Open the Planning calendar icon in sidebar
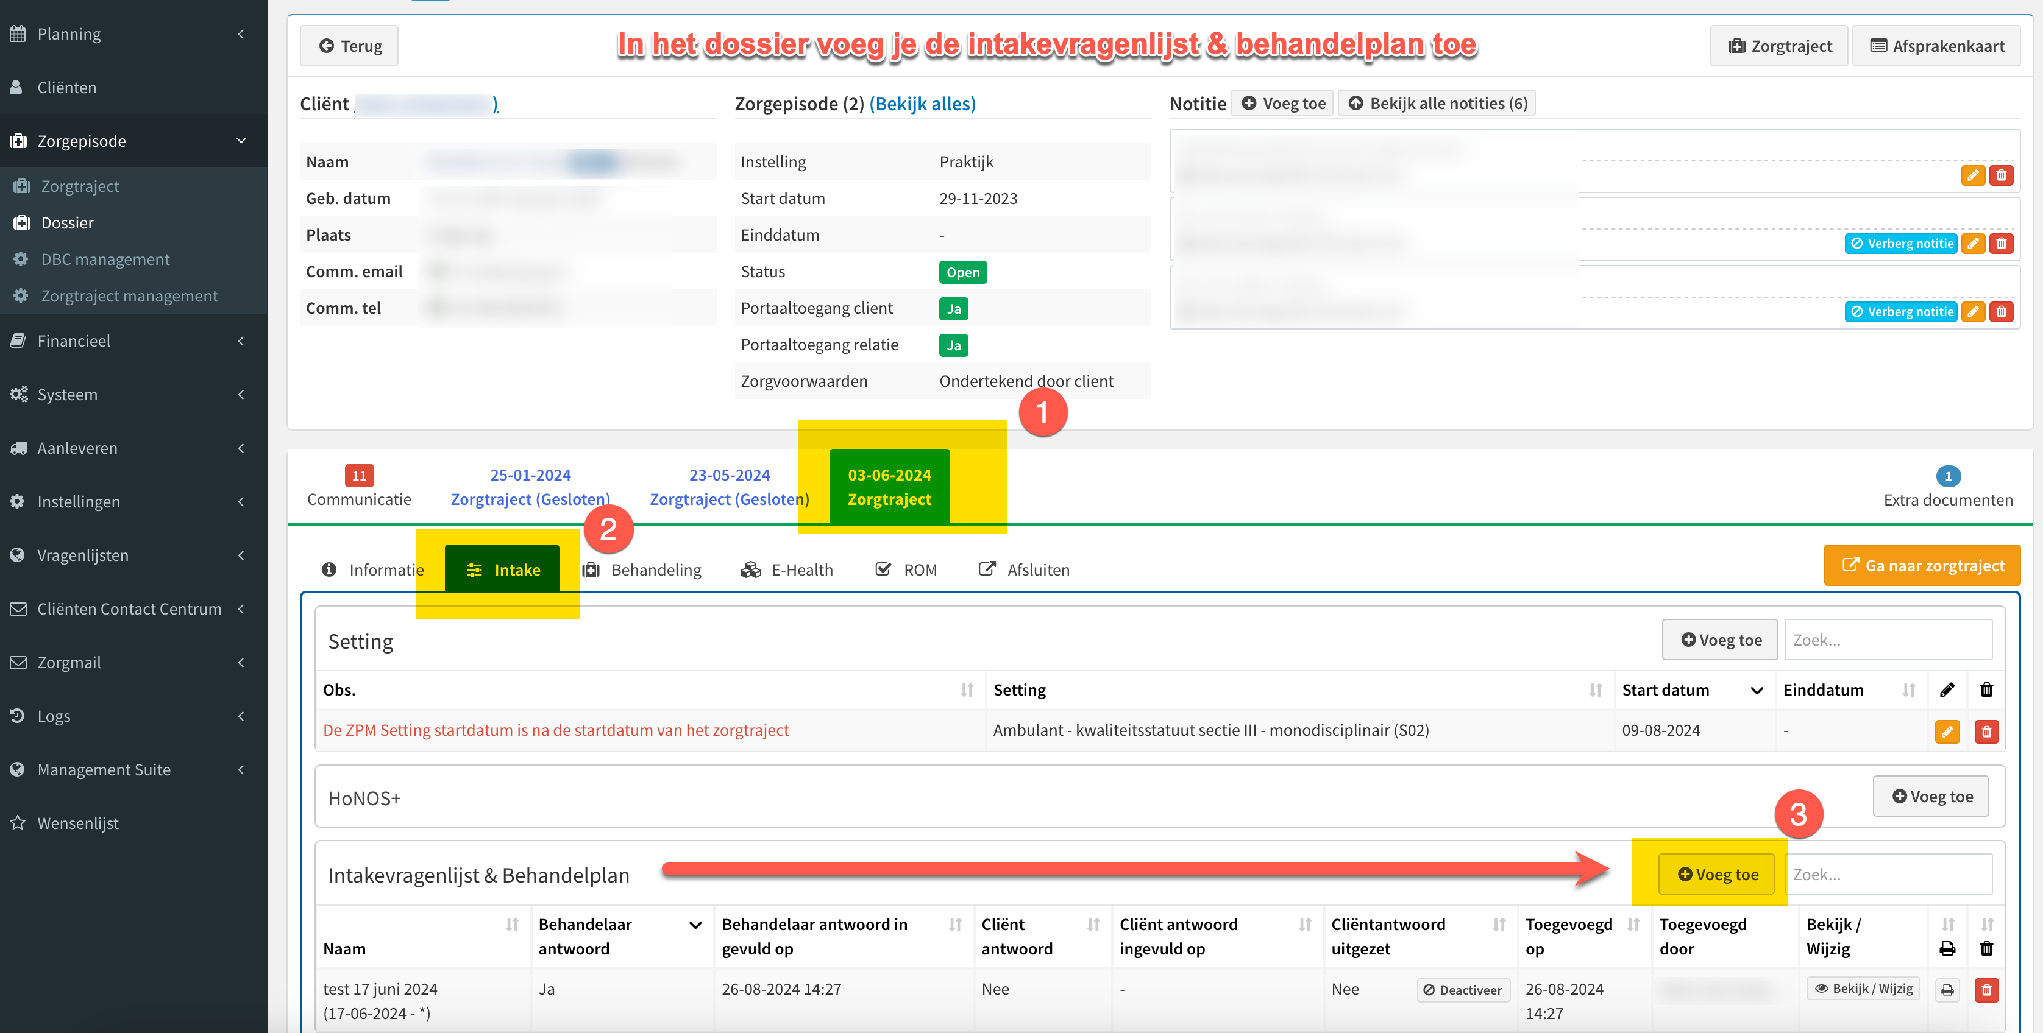2043x1033 pixels. point(18,34)
